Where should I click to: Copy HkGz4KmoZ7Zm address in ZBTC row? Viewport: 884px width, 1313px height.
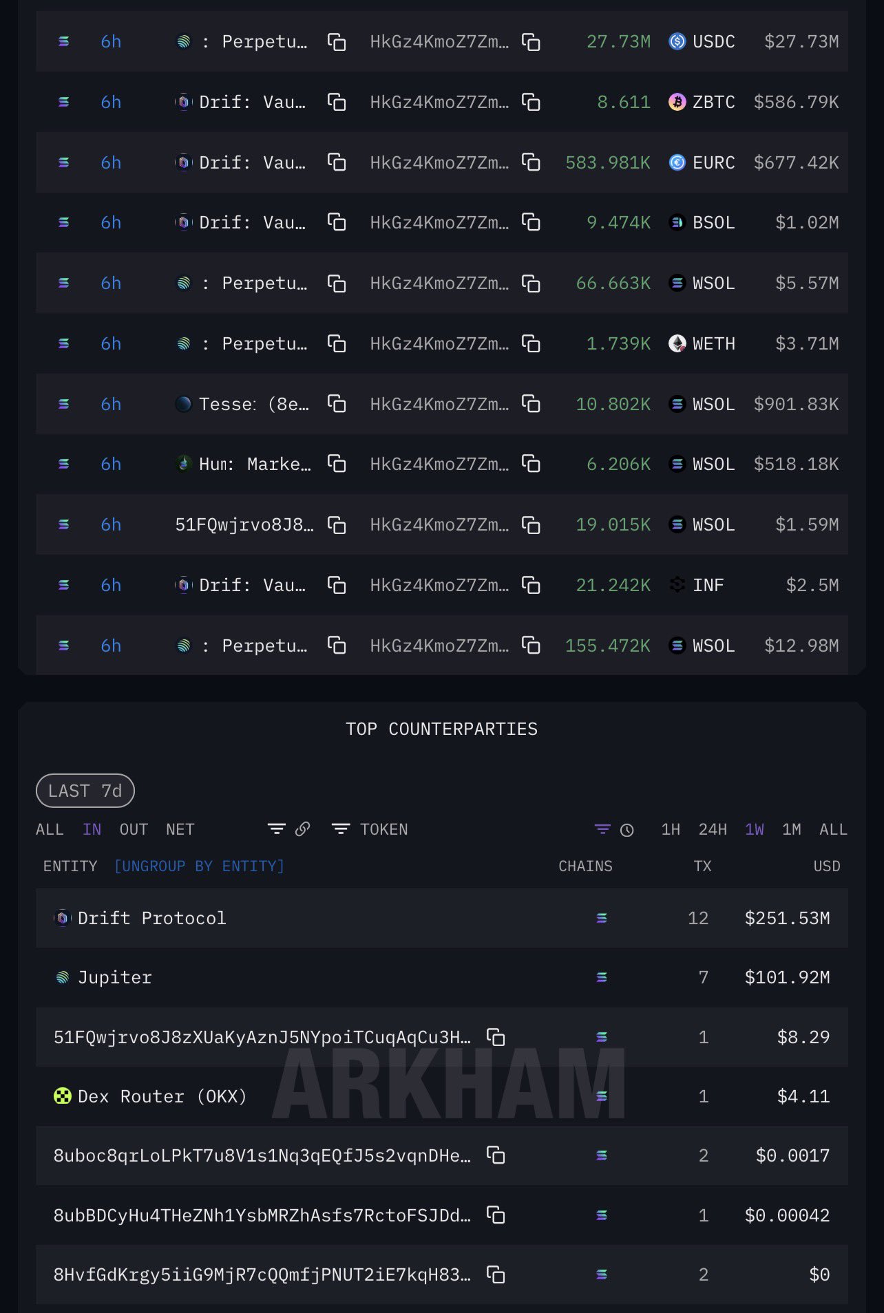tap(530, 103)
